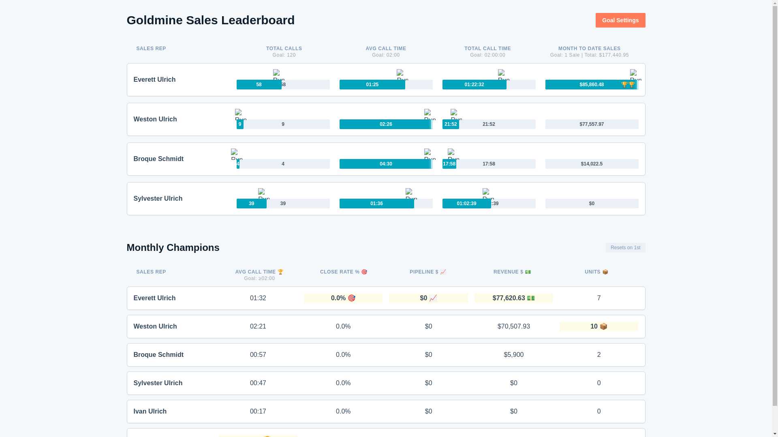Image resolution: width=778 pixels, height=437 pixels.
Task: Click chart icon in the PIPELINE $ header
Action: tap(443, 272)
